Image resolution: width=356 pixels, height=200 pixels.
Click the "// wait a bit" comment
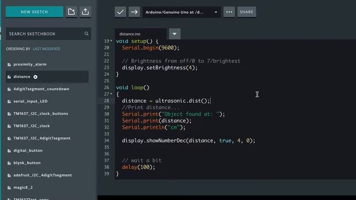[142, 161]
